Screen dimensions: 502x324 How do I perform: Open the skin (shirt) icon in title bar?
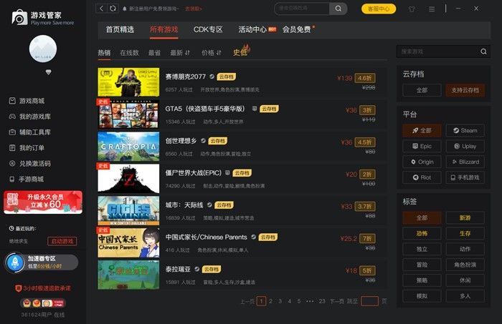412,9
